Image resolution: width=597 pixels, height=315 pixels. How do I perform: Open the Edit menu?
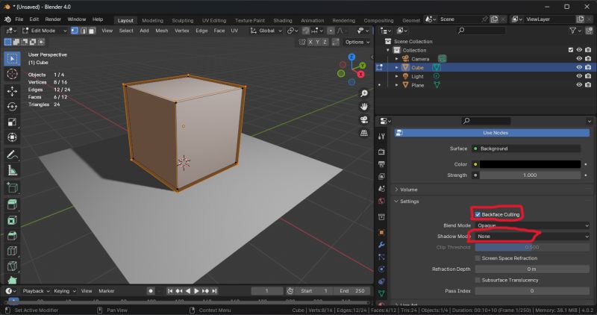[x=34, y=19]
